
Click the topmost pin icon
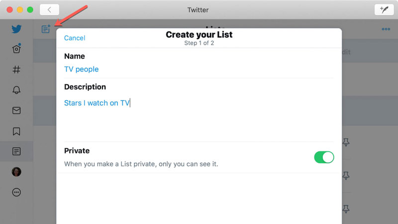346,142
